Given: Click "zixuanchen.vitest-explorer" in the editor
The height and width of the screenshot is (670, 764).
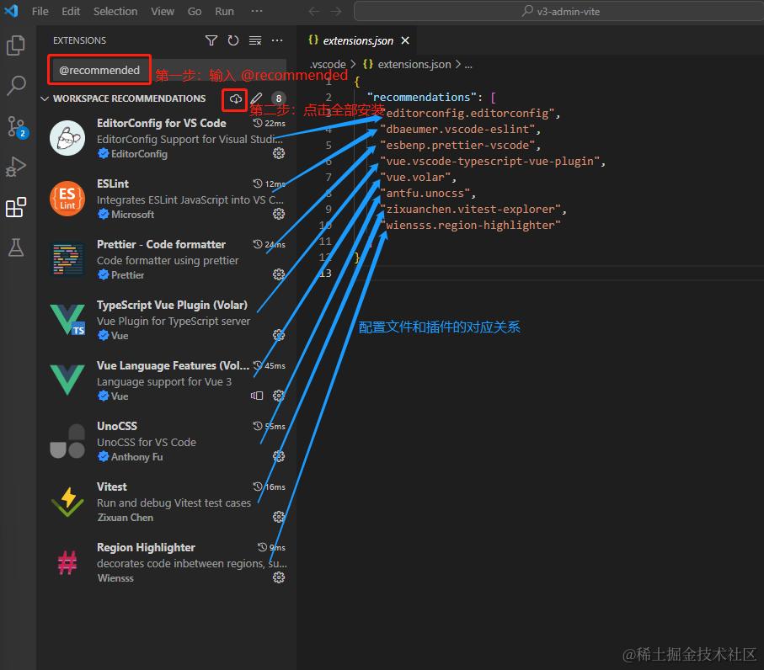Looking at the screenshot, I should click(x=470, y=210).
